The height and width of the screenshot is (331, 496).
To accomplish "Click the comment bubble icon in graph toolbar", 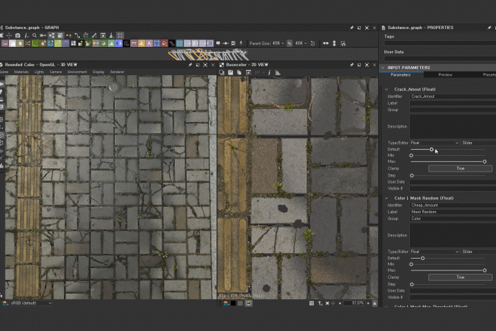I will [218, 43].
